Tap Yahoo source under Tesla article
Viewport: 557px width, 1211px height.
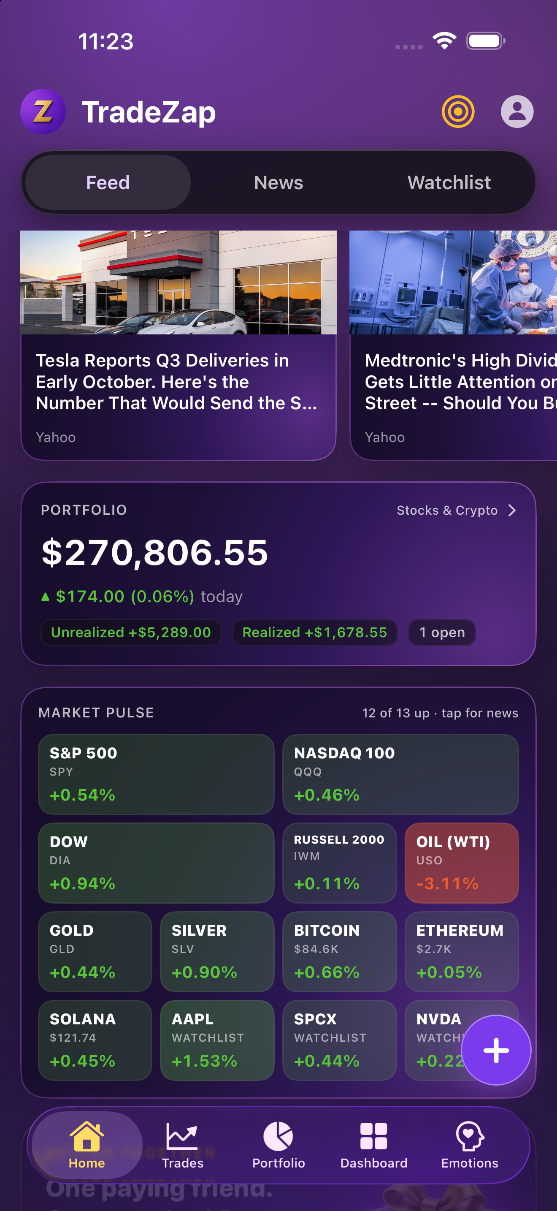point(56,437)
